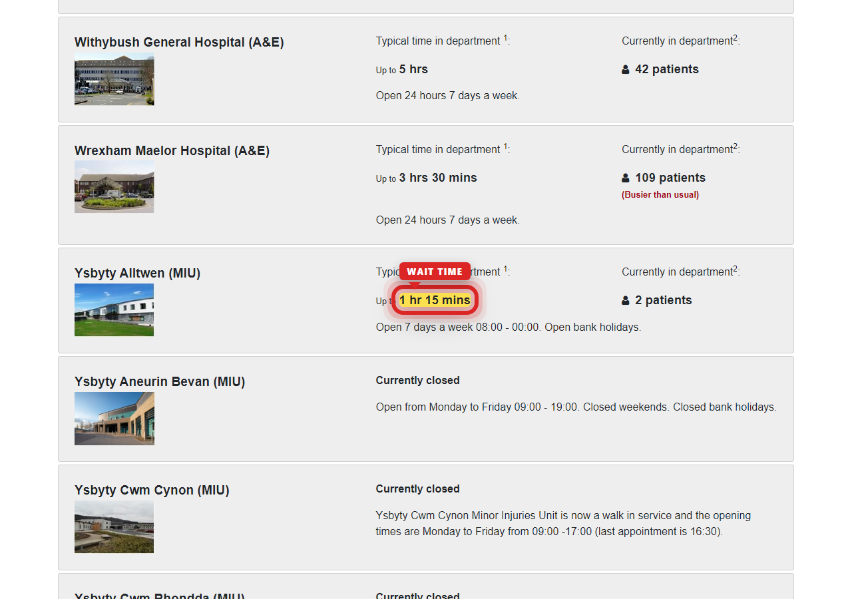Click 'Currently closed' under Ysbyty Aneurin Bevan
The width and height of the screenshot is (852, 599).
point(417,380)
